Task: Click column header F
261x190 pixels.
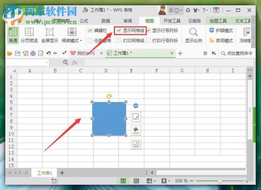Action: [157, 71]
